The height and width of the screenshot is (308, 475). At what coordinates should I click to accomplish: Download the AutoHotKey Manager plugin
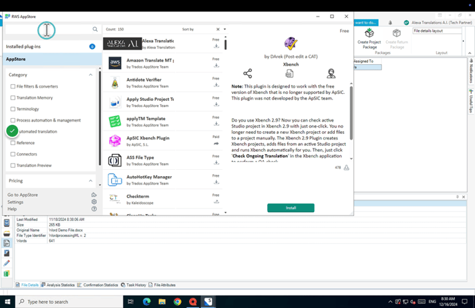click(x=216, y=182)
